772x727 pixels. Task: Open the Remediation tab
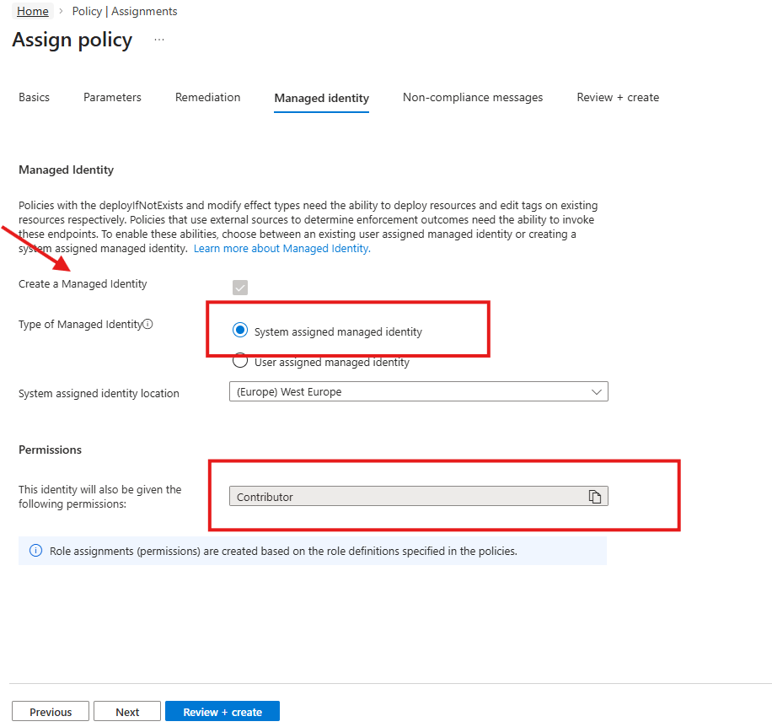point(207,98)
